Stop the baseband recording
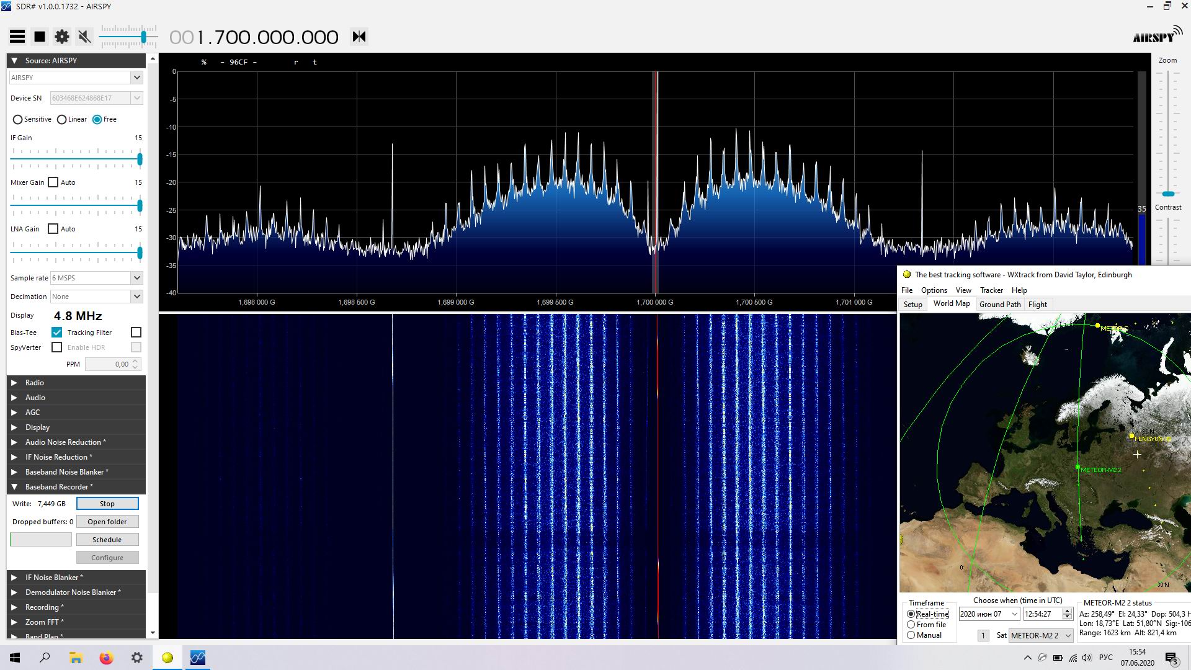The height and width of the screenshot is (670, 1191). pos(107,504)
